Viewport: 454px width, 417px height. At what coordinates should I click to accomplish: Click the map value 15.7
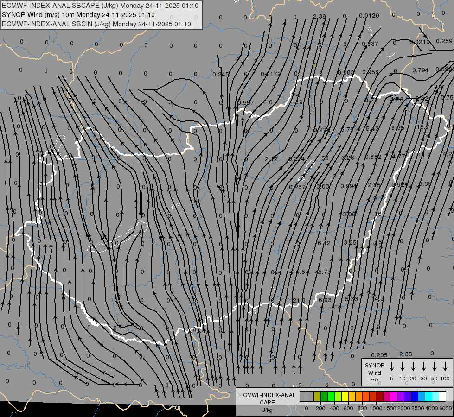click(423, 127)
